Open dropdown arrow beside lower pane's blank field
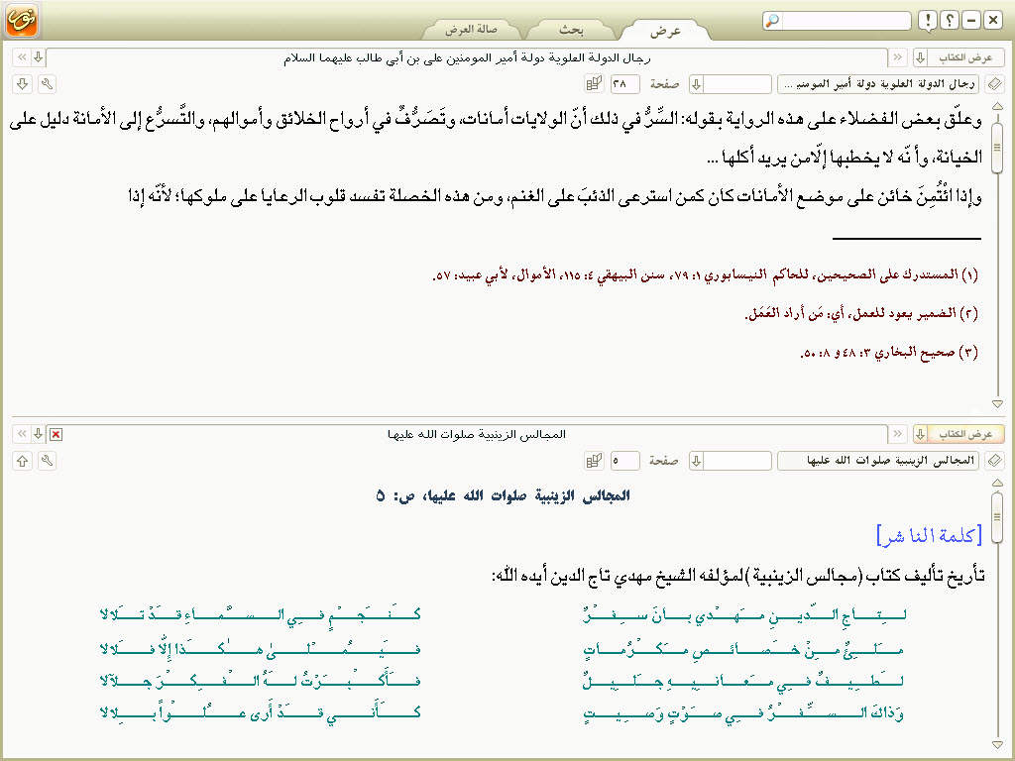1015x761 pixels. pos(696,461)
